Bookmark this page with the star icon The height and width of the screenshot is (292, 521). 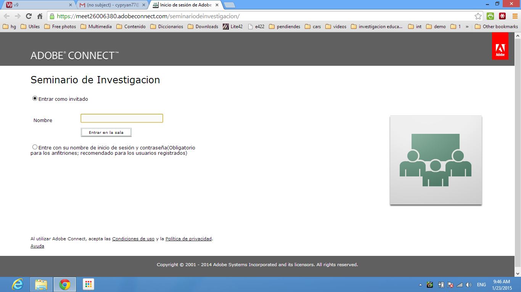[x=478, y=16]
